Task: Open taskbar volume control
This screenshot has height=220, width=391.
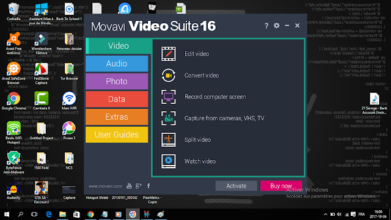Action: [x=339, y=215]
